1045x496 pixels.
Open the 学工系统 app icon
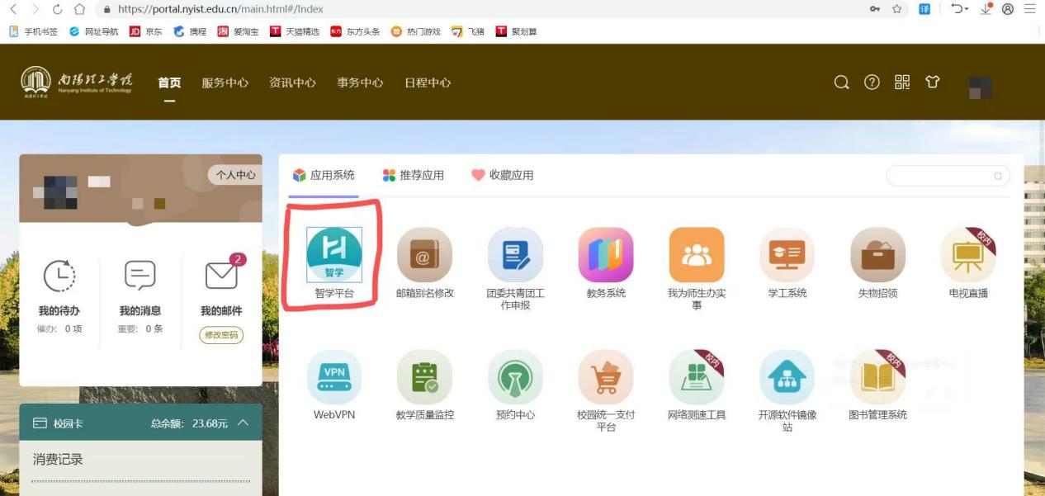787,255
